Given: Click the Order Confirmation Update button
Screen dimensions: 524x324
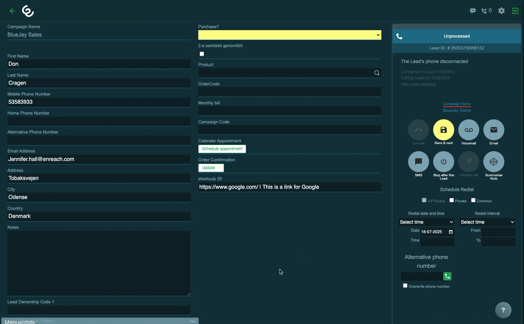Looking at the screenshot, I should tap(211, 168).
